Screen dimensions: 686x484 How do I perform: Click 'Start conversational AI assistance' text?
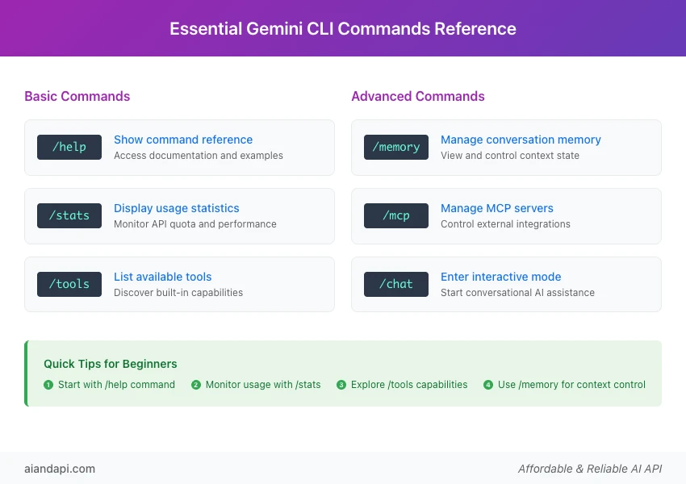coord(517,293)
